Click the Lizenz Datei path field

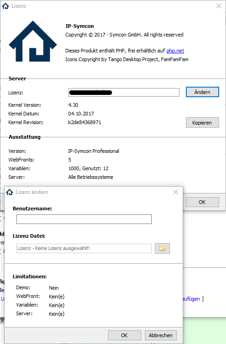point(84,248)
